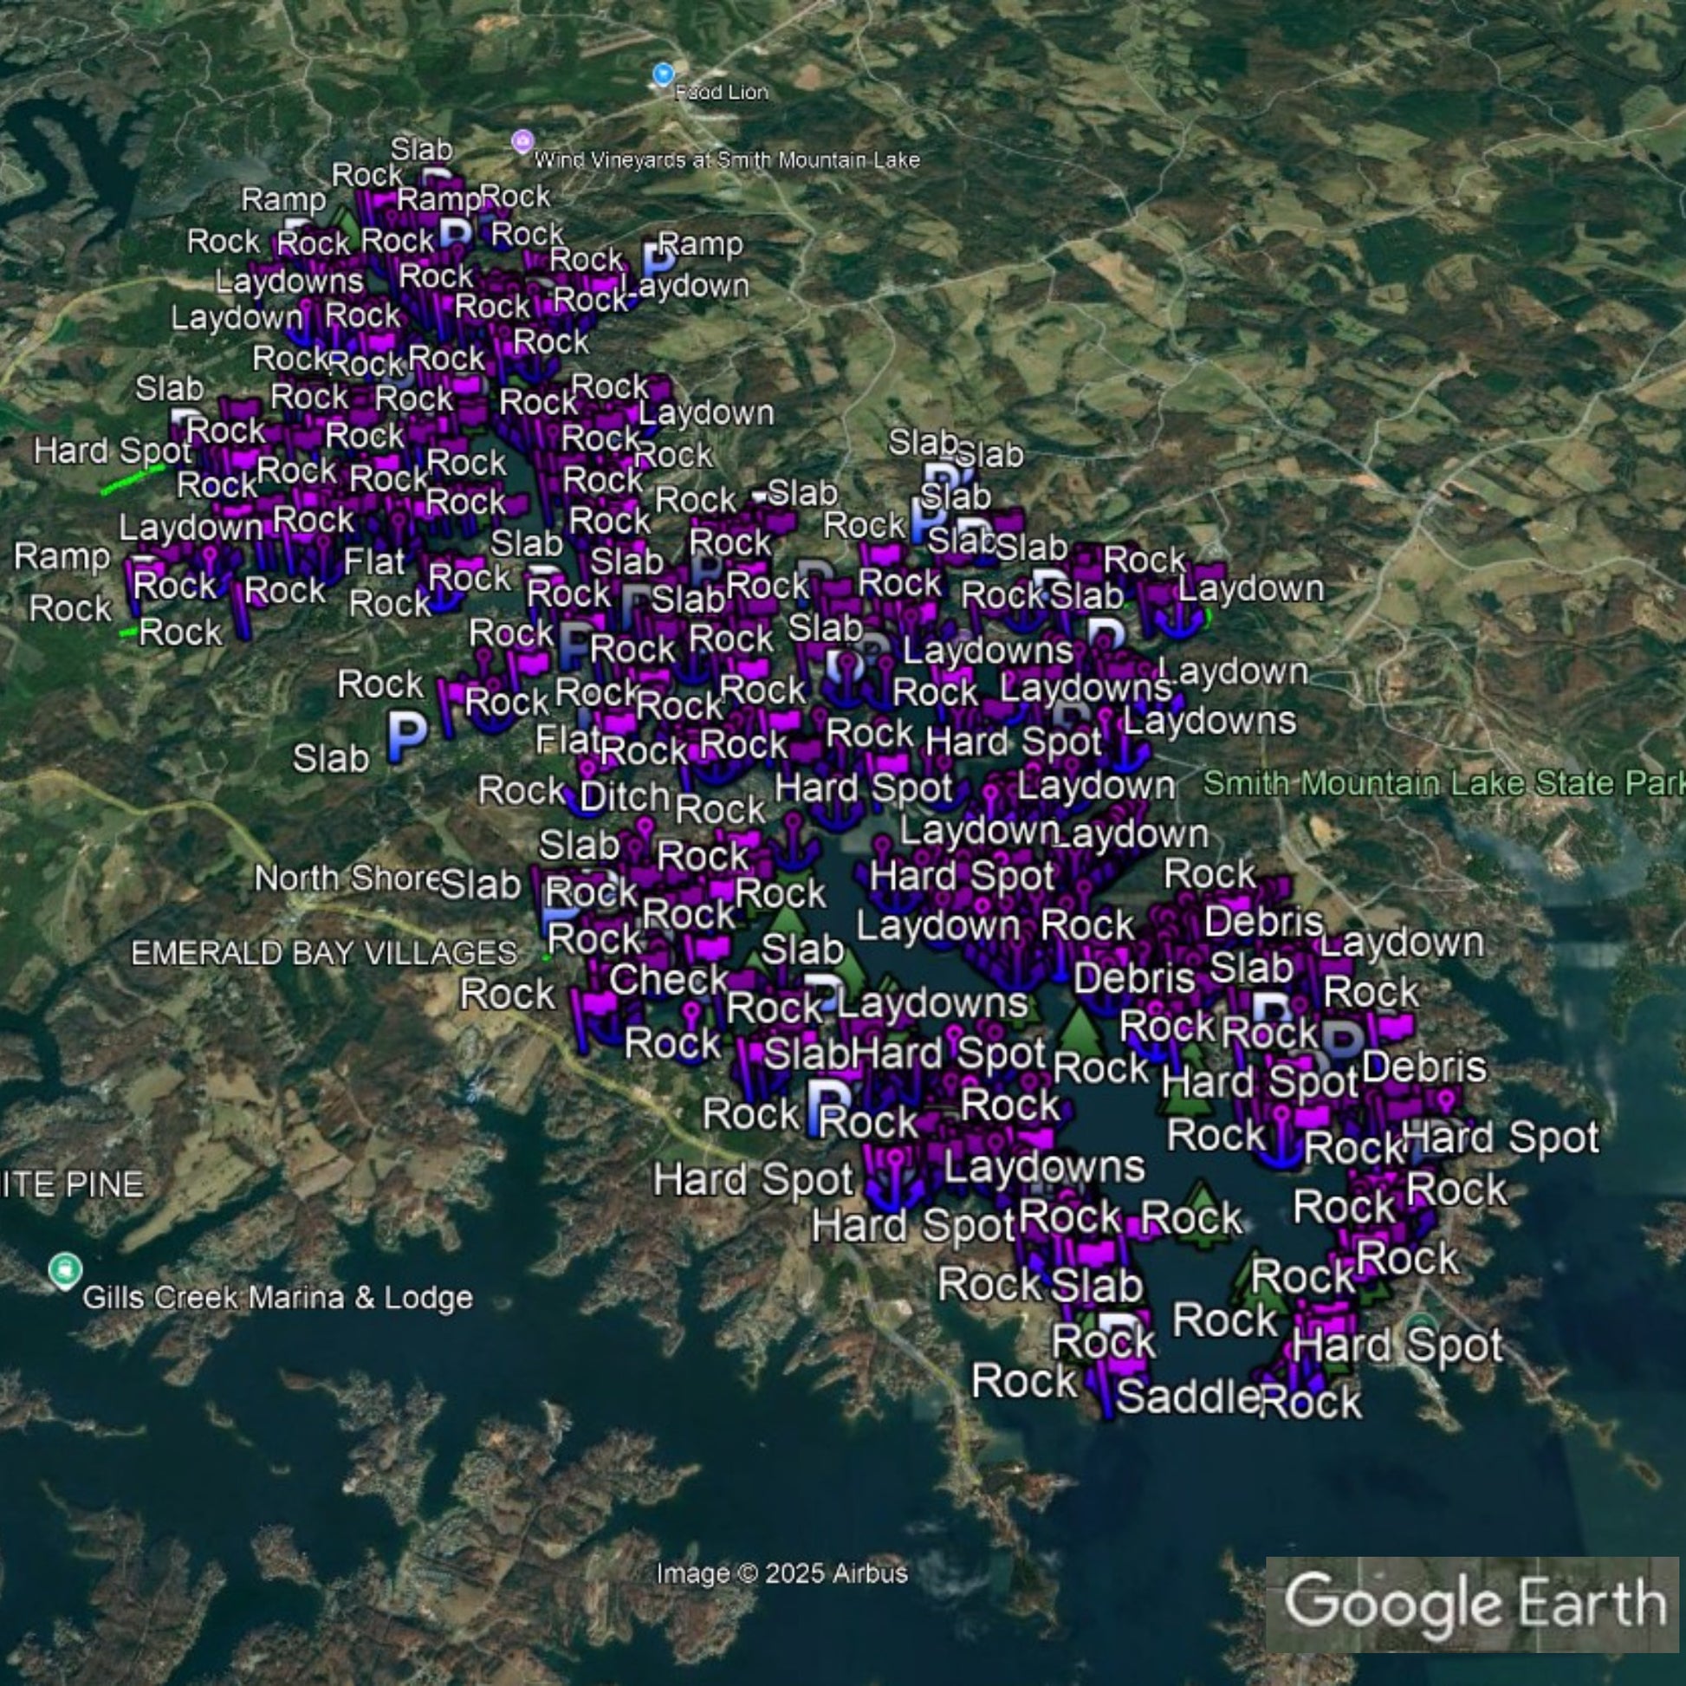Open the Gills Creek Marina lodging pin
The width and height of the screenshot is (1686, 1686).
(x=65, y=1271)
